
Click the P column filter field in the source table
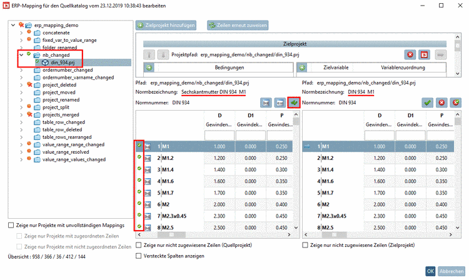tap(280, 136)
